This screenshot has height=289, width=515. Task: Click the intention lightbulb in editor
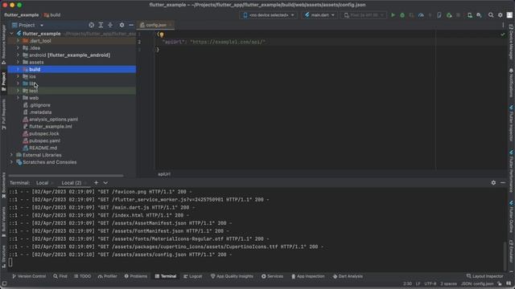pyautogui.click(x=162, y=35)
